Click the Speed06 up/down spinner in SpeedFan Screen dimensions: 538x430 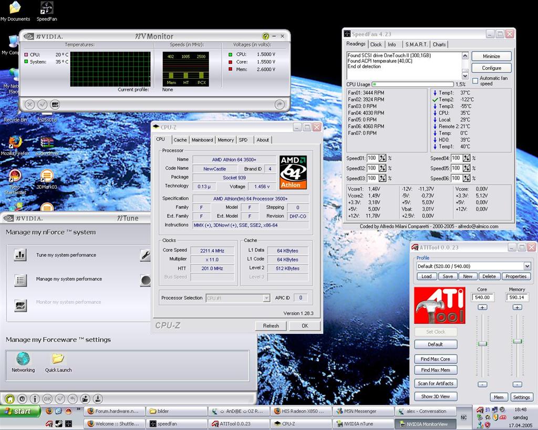[x=467, y=179]
